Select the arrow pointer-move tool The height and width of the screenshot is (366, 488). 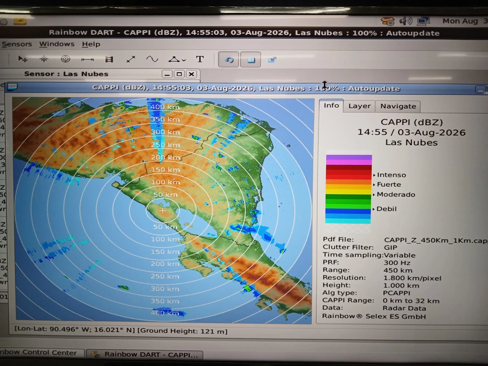[23, 59]
